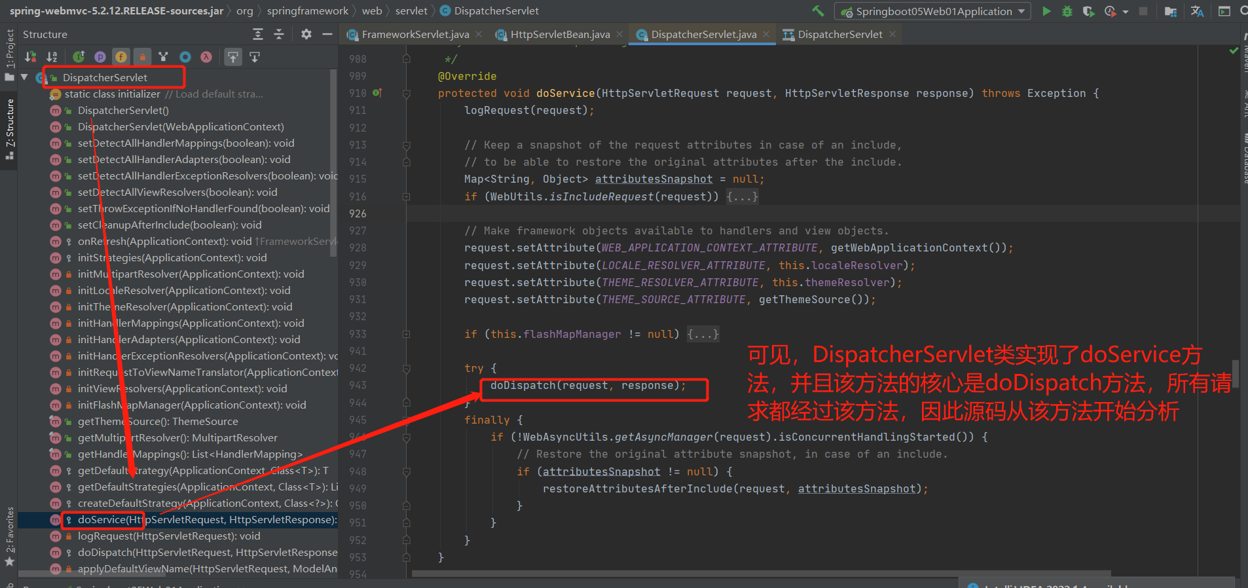Image resolution: width=1248 pixels, height=588 pixels.
Task: Collapse the attributesSnapshot if fold at line 948
Action: click(x=406, y=471)
